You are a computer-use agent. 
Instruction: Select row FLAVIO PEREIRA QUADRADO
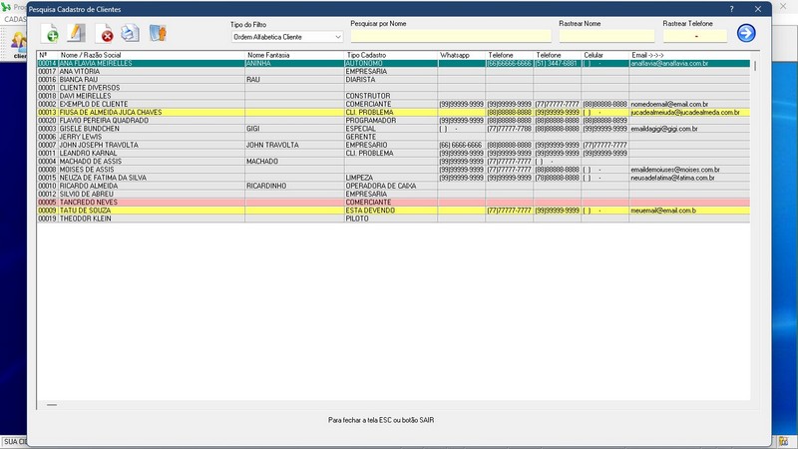393,120
